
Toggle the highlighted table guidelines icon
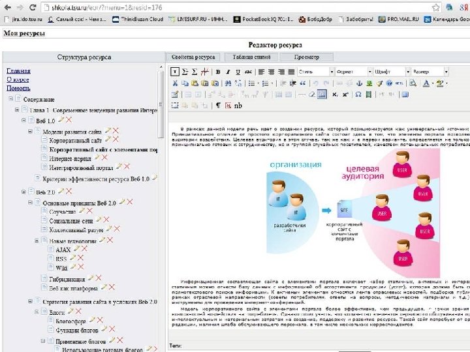click(x=322, y=95)
